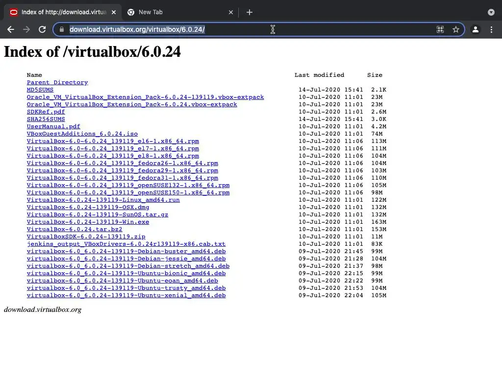Download the openSUSE150 rpm package
The height and width of the screenshot is (376, 502).
[128, 193]
